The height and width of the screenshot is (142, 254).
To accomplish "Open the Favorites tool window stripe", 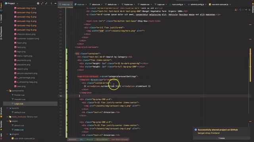I will pyautogui.click(x=1, y=125).
